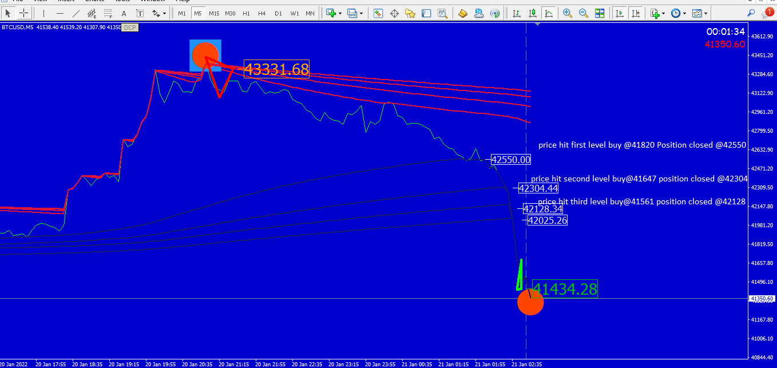Expand the periods dropdown arrow
The width and height of the screenshot is (777, 368).
685,13
